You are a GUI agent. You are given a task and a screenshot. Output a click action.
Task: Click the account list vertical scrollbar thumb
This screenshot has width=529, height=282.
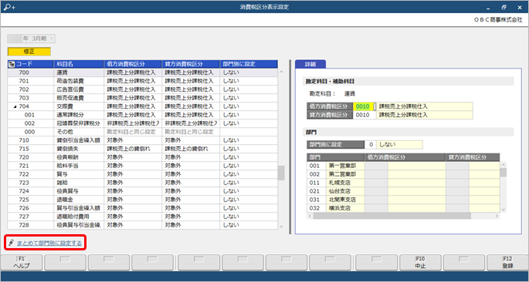281,173
